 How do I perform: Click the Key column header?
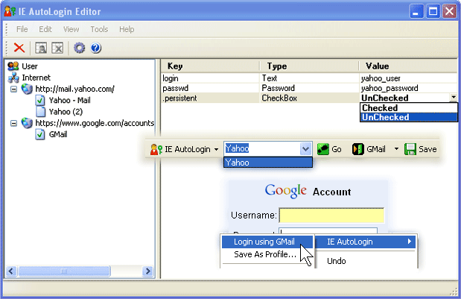[x=210, y=66]
